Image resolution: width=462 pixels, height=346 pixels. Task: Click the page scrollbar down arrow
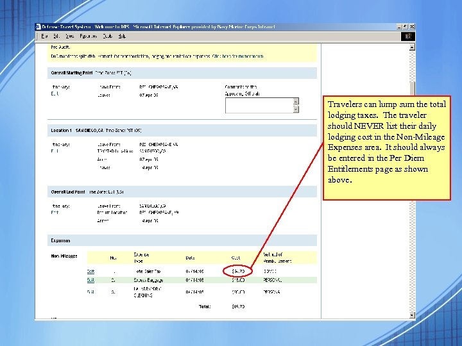(x=412, y=315)
